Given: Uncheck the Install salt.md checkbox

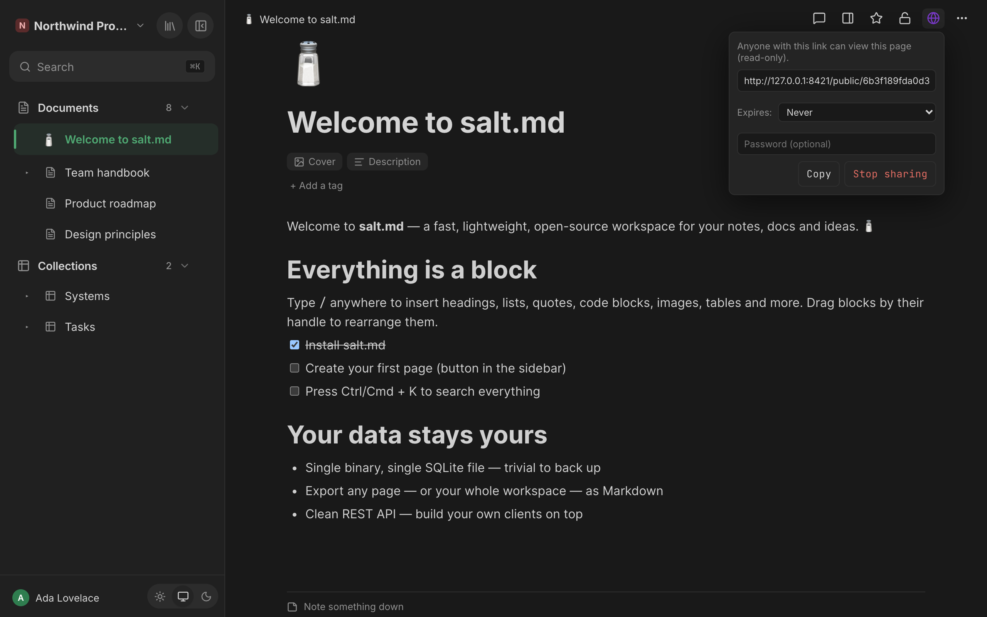Looking at the screenshot, I should (295, 345).
